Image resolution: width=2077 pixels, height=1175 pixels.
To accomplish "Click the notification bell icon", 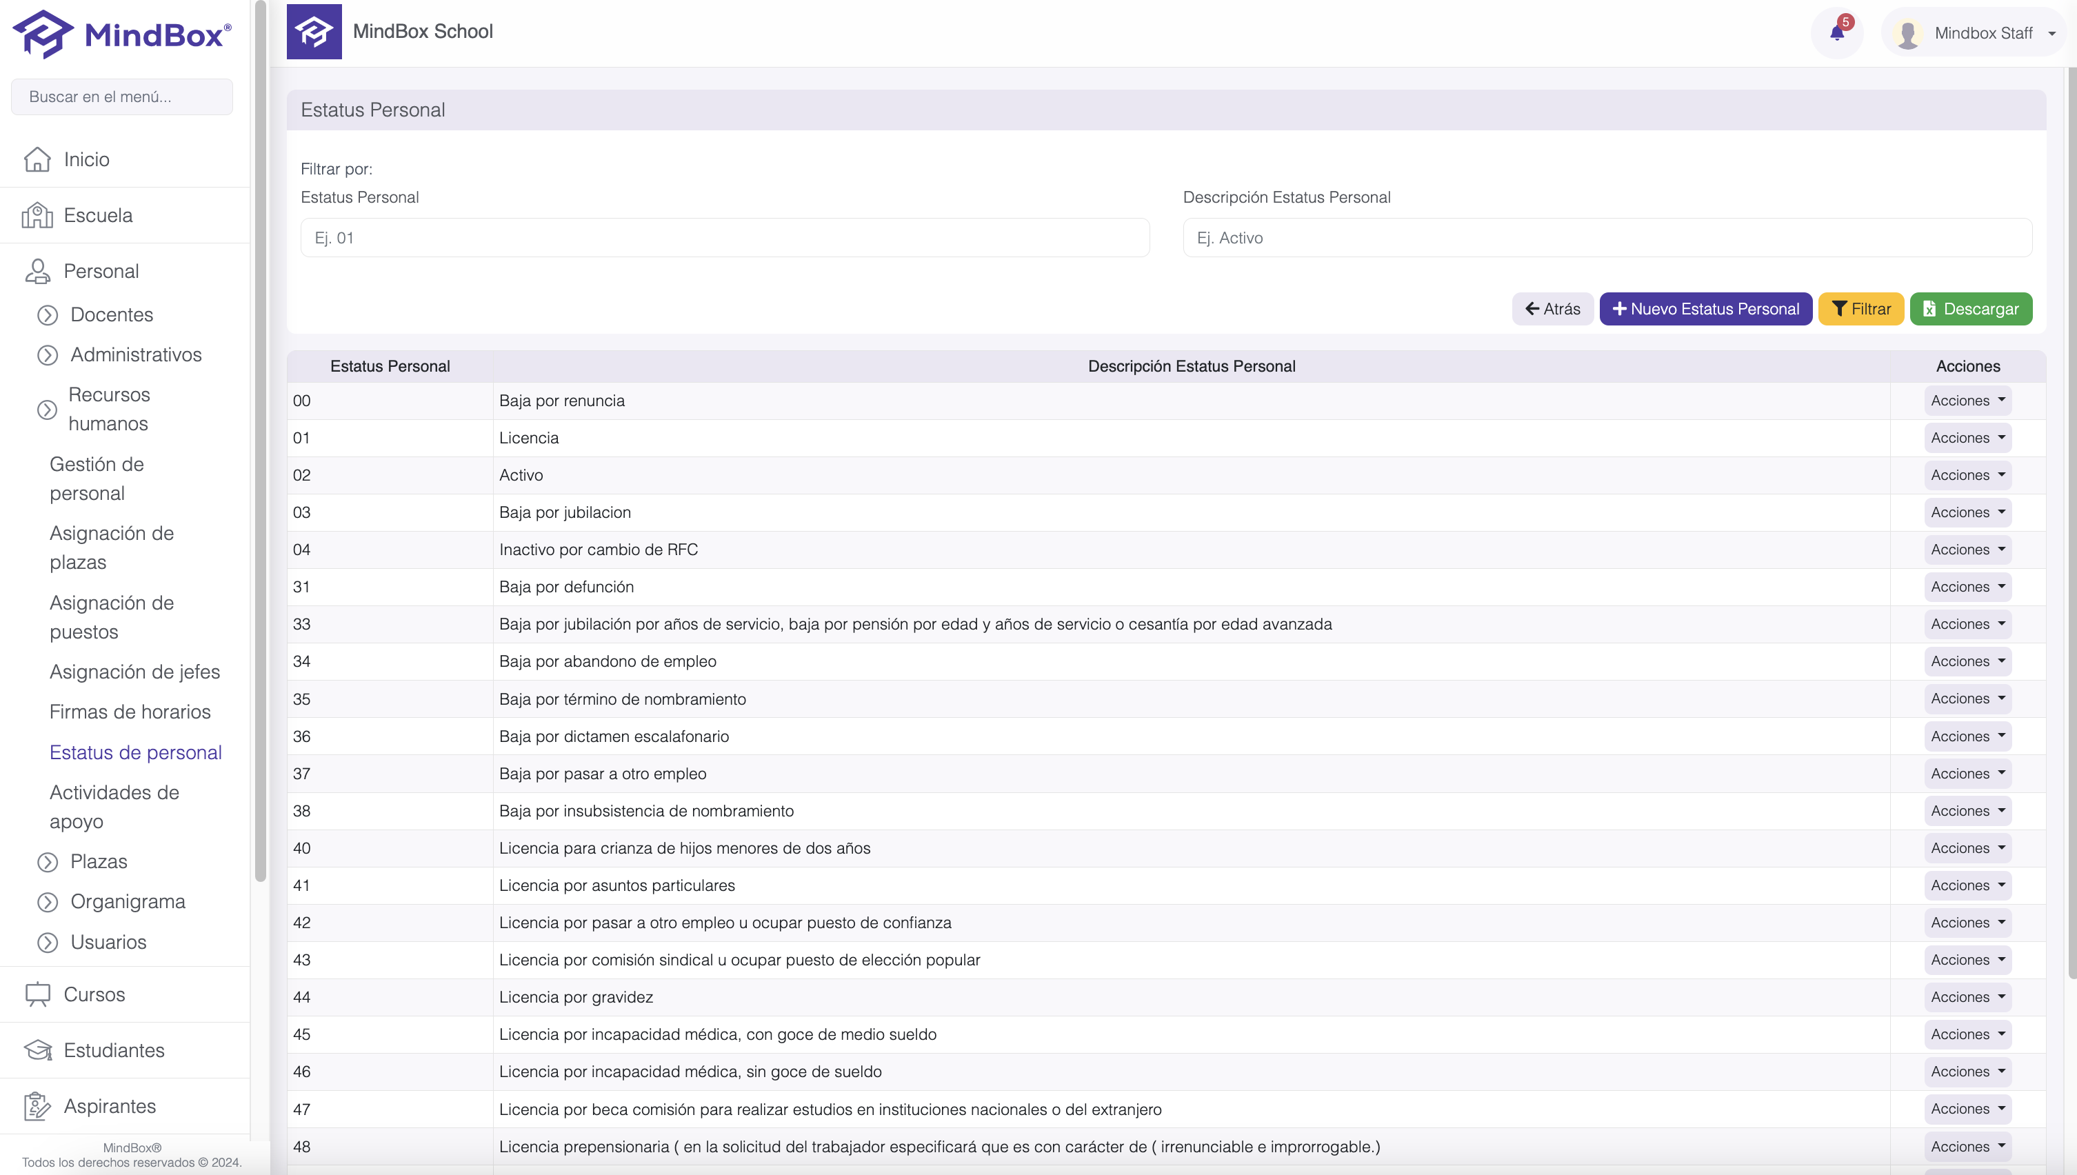I will click(1836, 33).
